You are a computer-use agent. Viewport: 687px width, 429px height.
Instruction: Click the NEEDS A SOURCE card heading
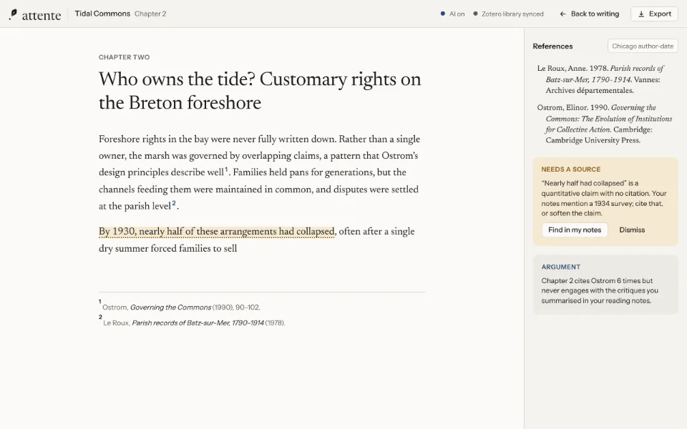(570, 169)
